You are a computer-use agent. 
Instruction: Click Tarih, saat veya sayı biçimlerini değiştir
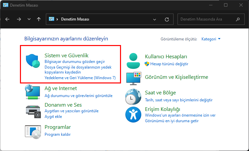179,100
